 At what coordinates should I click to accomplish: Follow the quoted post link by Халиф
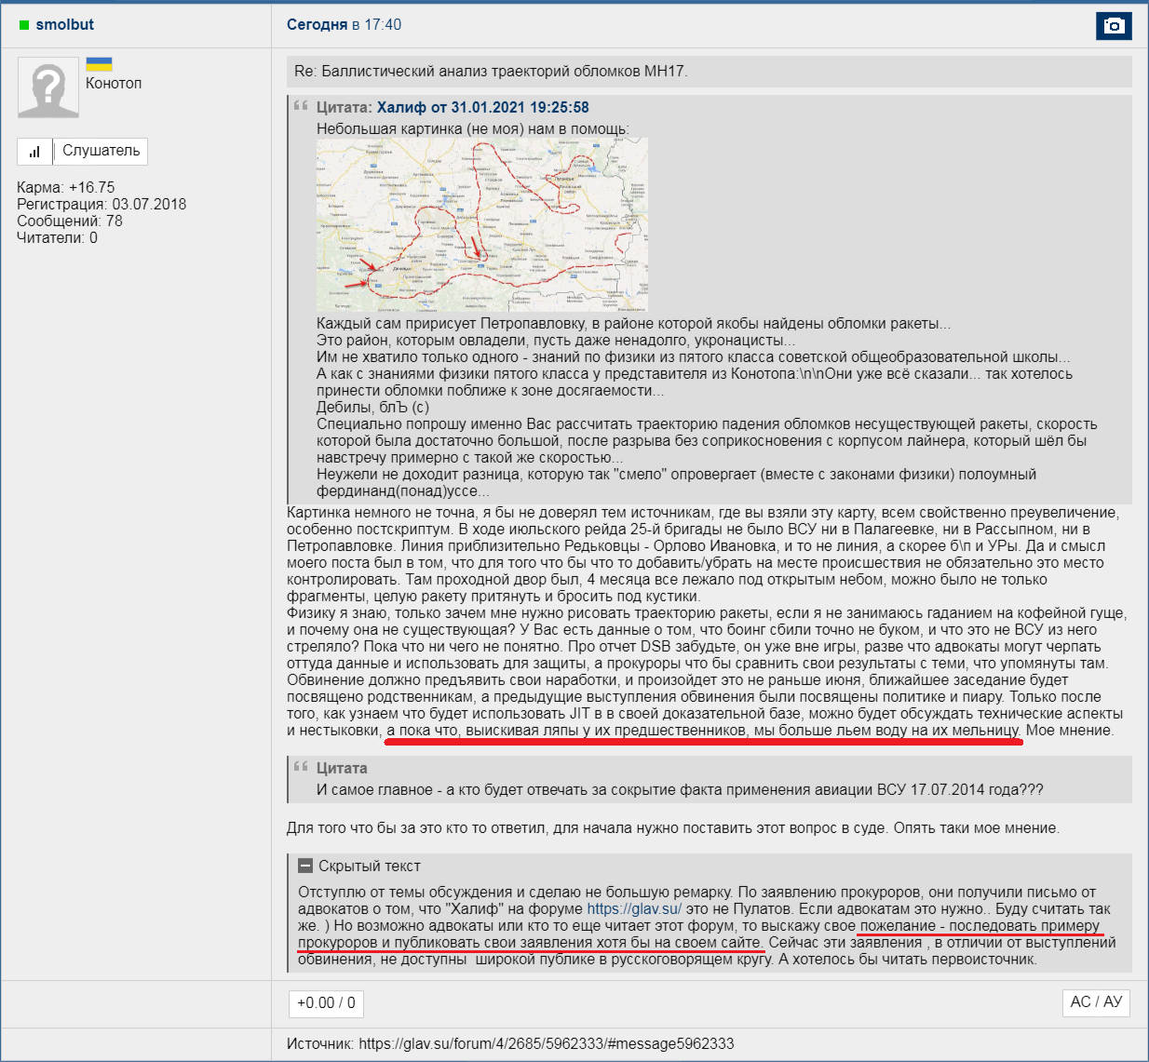coord(482,107)
